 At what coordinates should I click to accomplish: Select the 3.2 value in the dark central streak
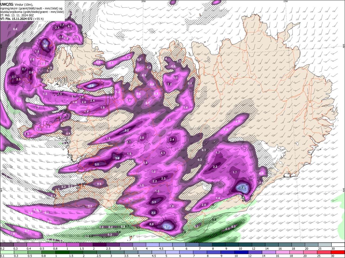127,130
